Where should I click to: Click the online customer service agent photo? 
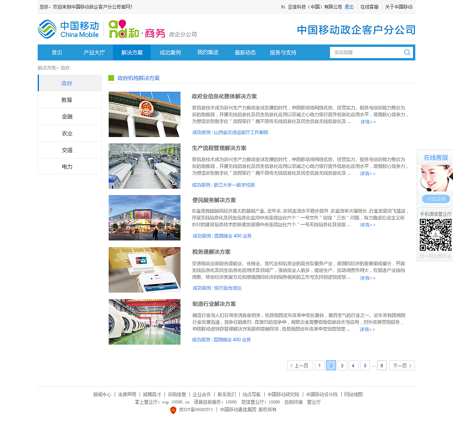pos(436,178)
